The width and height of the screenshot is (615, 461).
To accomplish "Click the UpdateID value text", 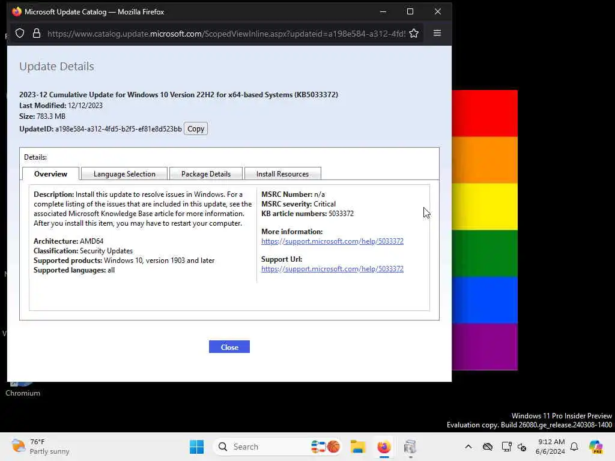I will (x=118, y=128).
